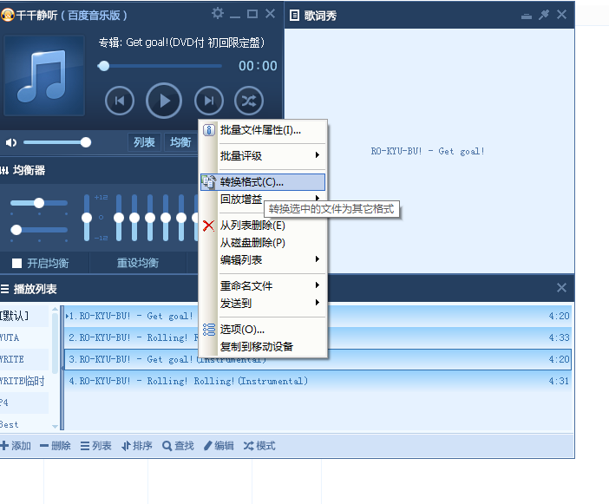This screenshot has height=504, width=609.
Task: Play the current track
Action: point(164,101)
